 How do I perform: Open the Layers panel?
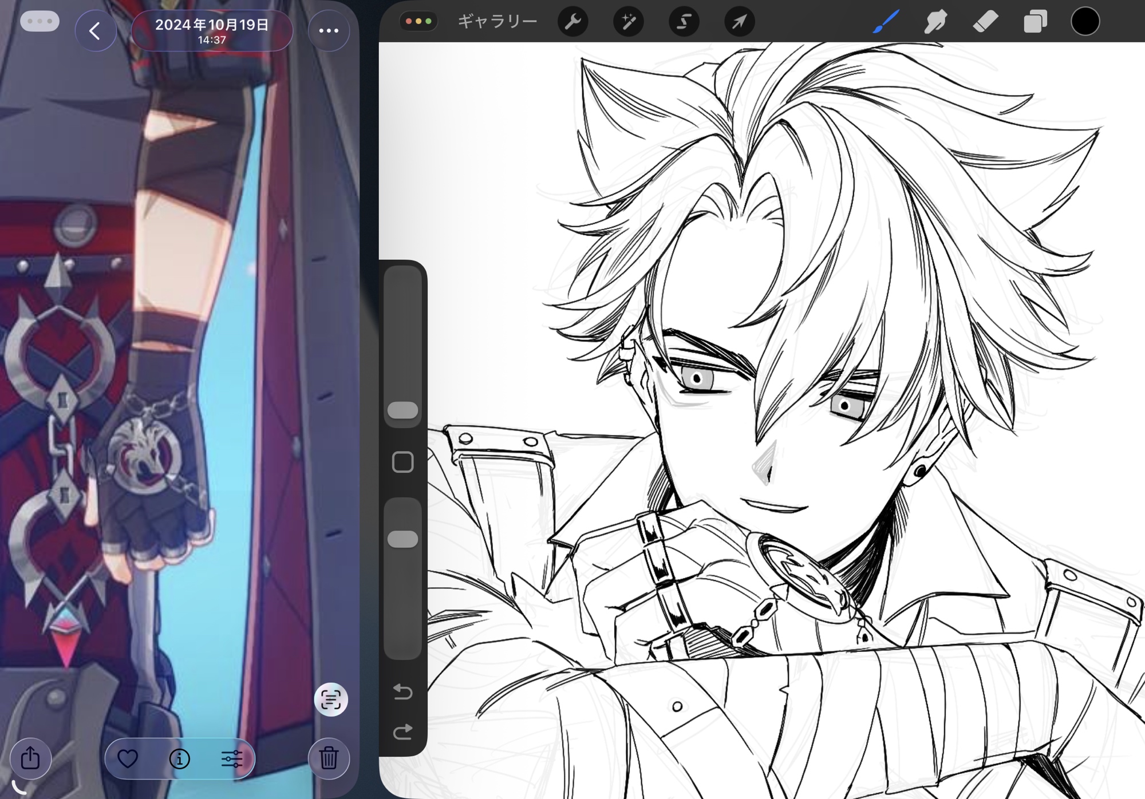[x=1035, y=22]
